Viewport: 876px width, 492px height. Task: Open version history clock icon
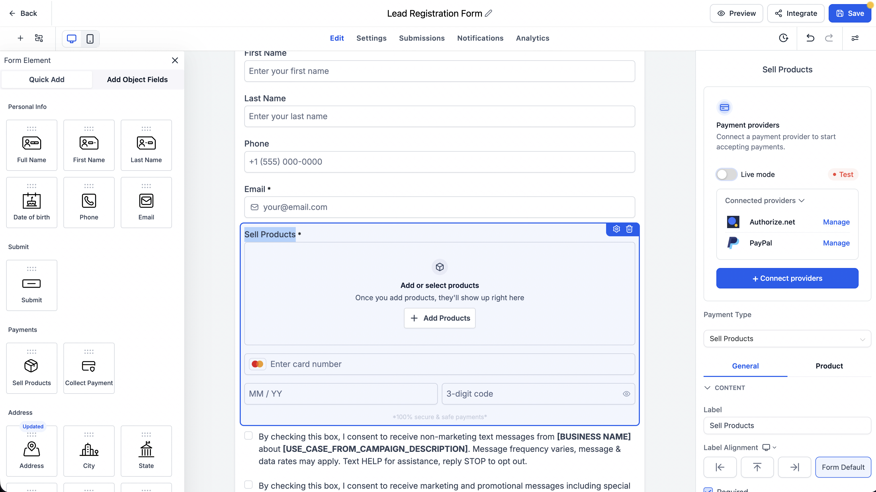click(783, 38)
